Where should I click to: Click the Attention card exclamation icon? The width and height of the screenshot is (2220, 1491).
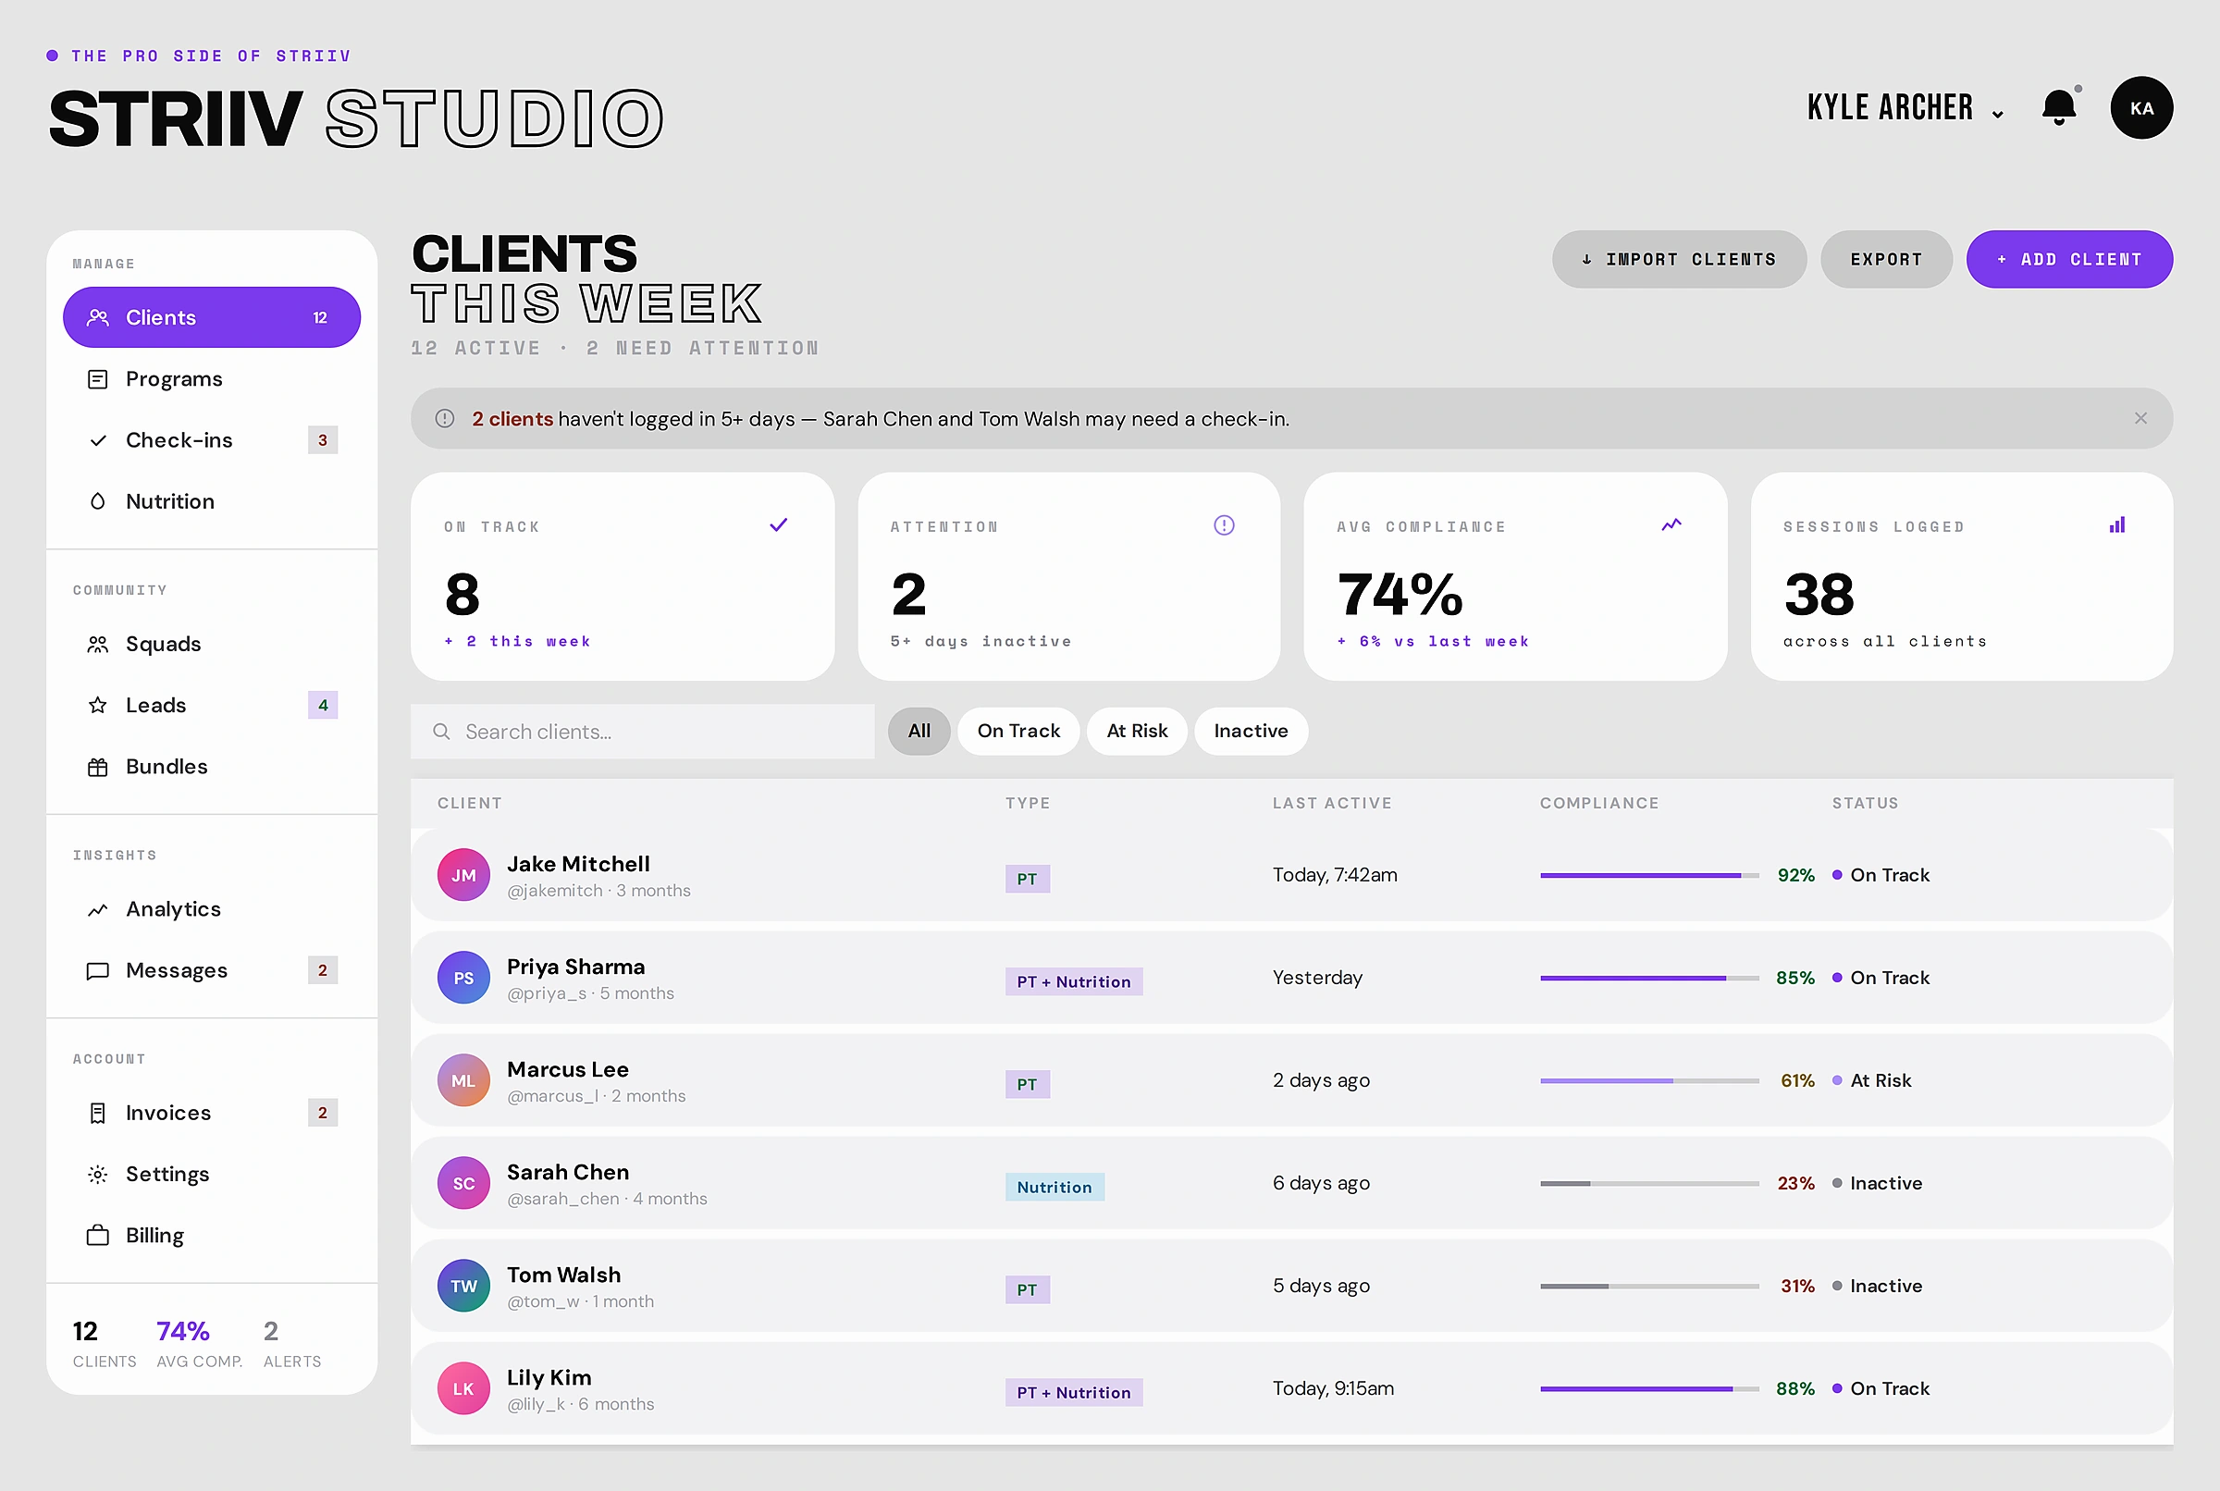1224,524
